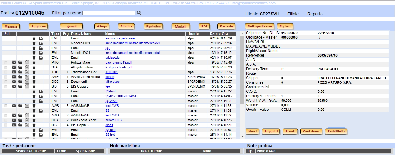Image resolution: width=395 pixels, height=155 pixels.
Task: Open the Dati spedizione tab button
Action: [260, 26]
